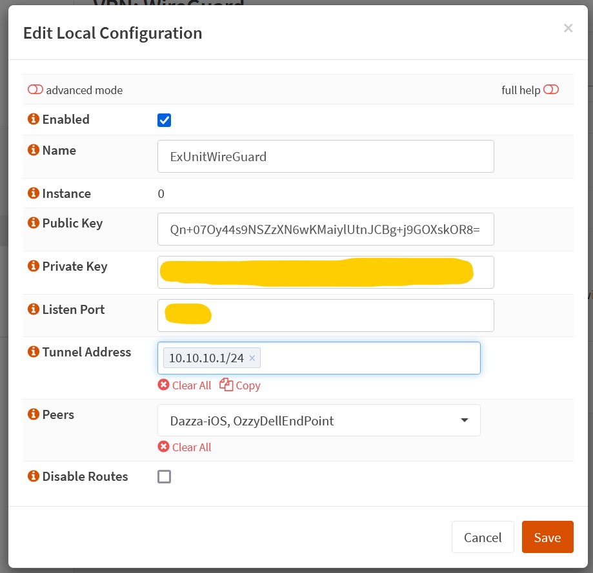The height and width of the screenshot is (573, 593).
Task: Click the info icon beside Peers
Action: tap(33, 414)
